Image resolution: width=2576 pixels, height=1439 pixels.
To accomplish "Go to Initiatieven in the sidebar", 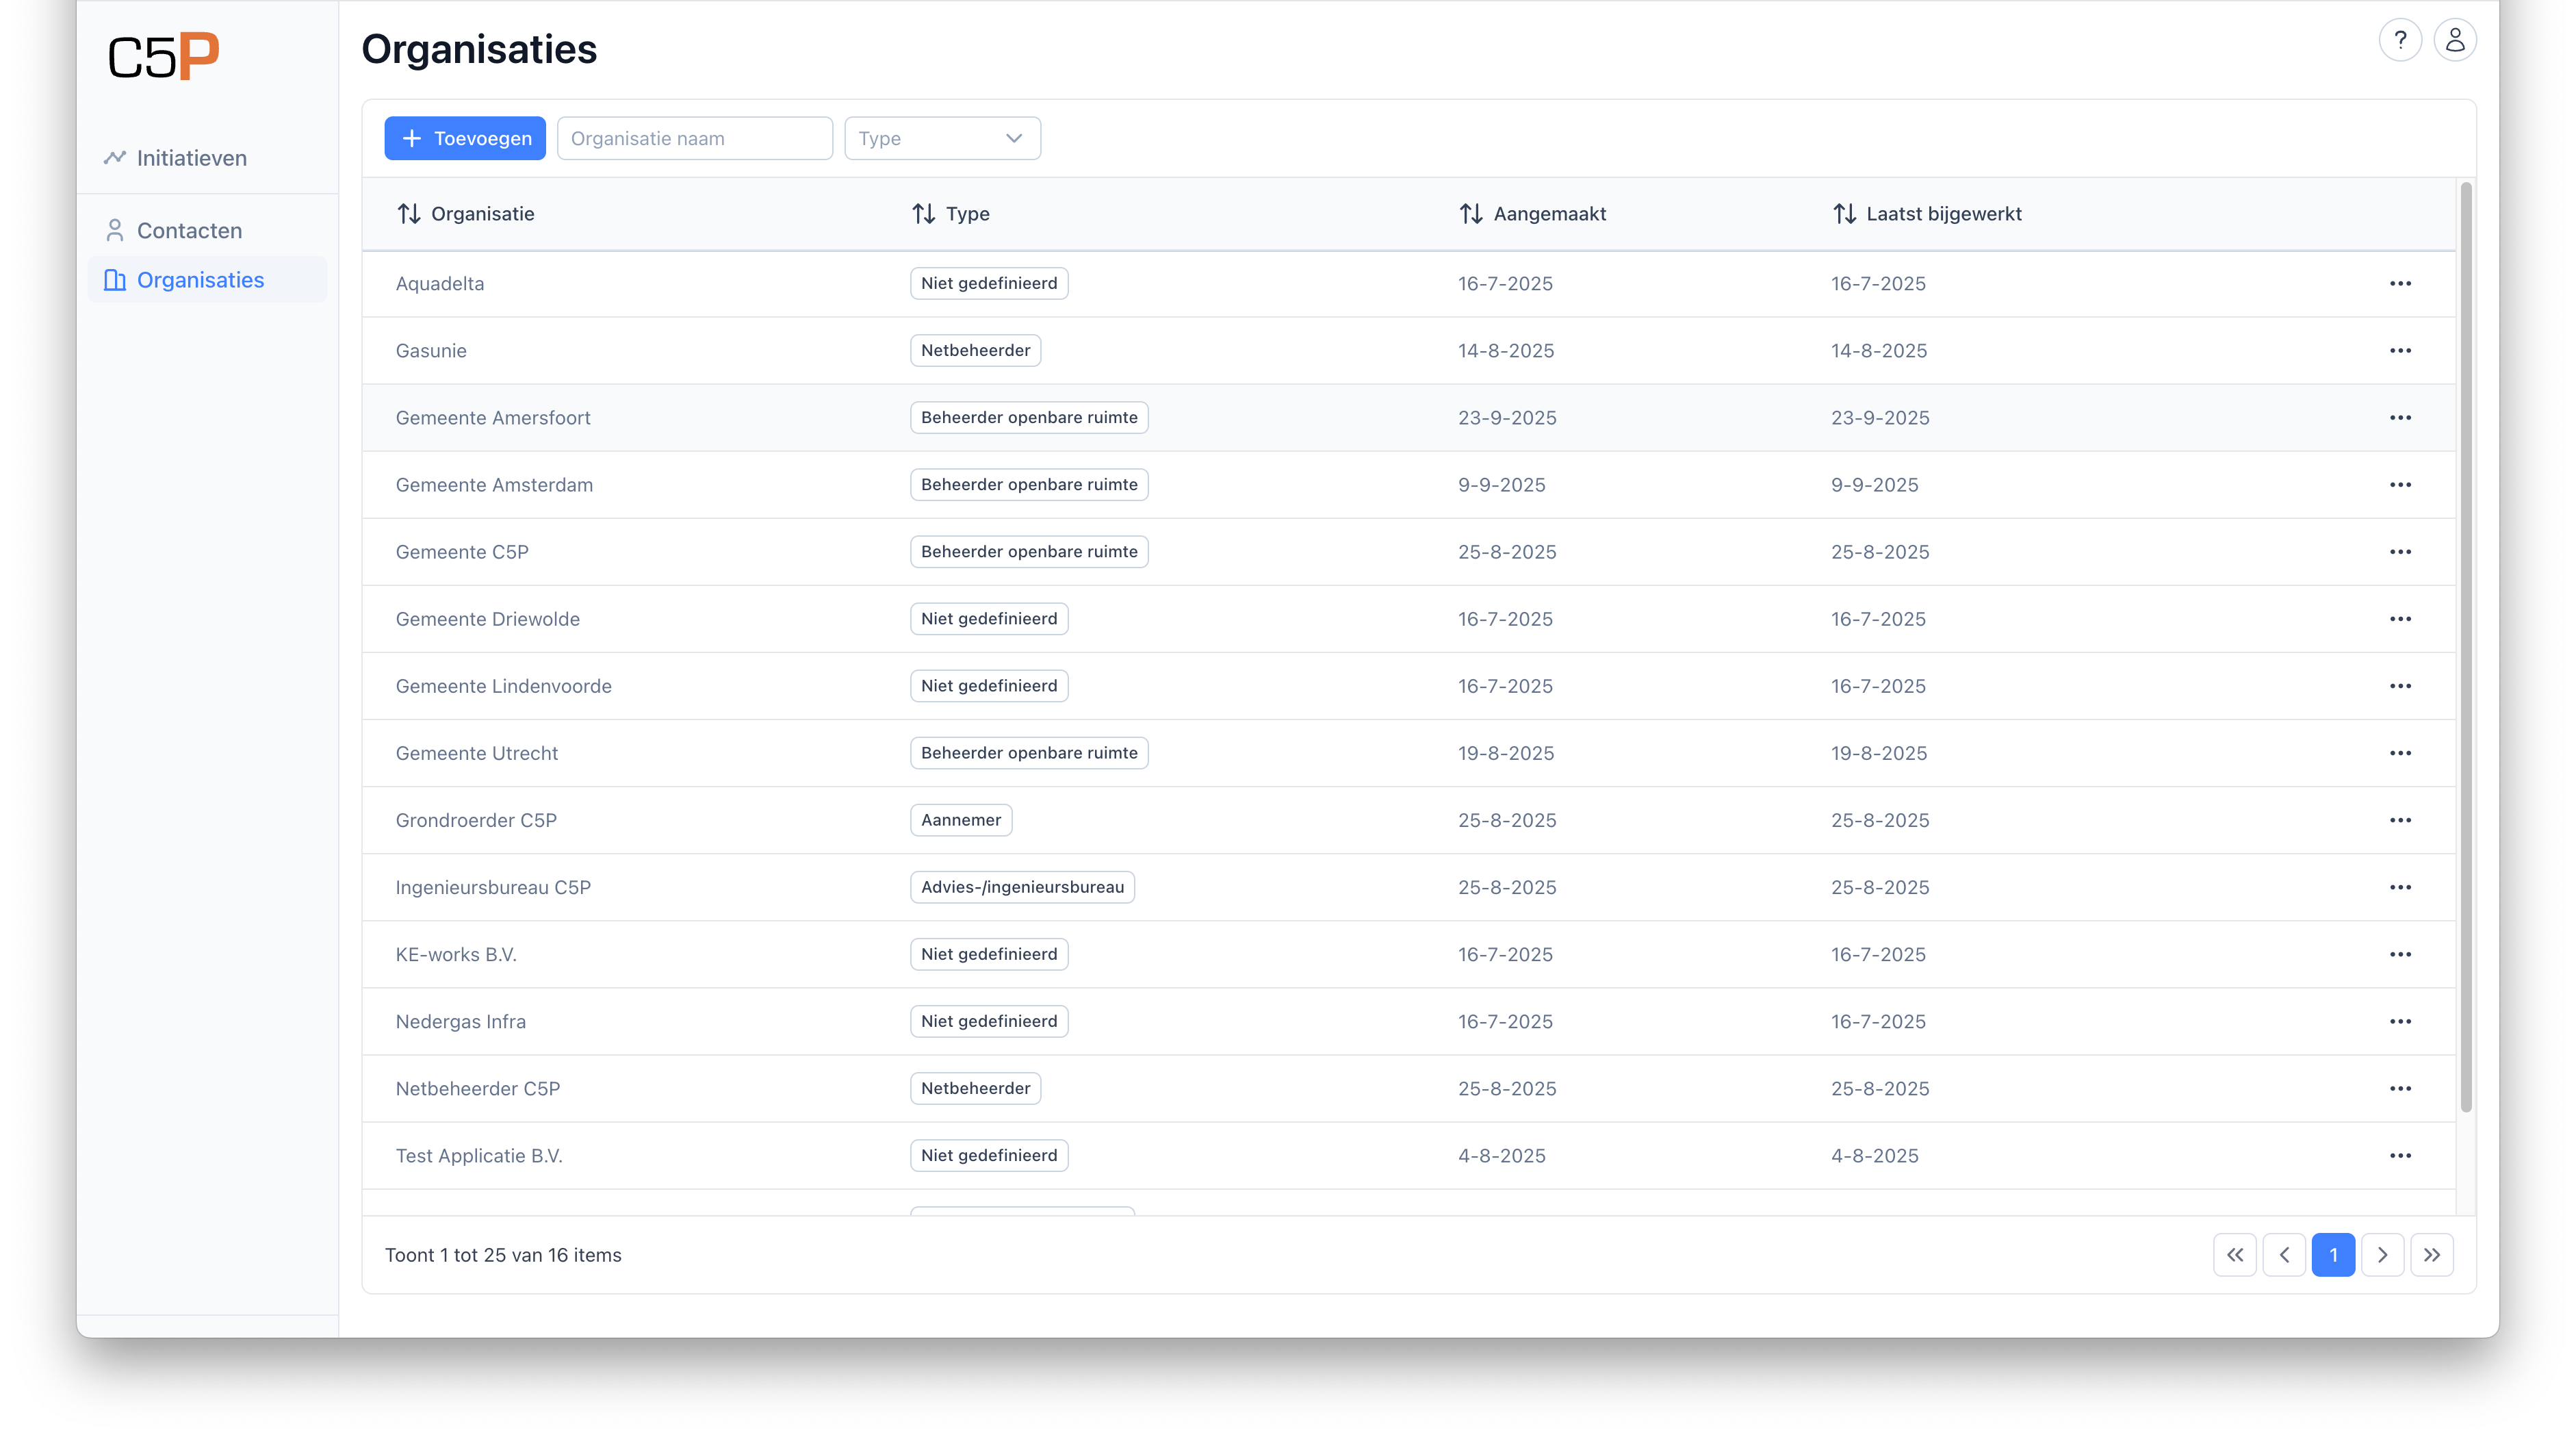I will [x=191, y=158].
